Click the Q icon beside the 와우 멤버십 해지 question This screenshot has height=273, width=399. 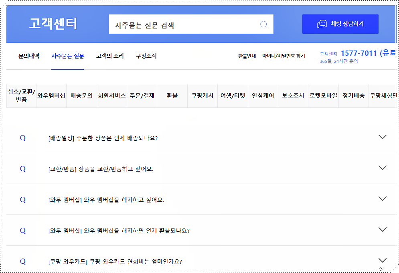[x=23, y=199]
